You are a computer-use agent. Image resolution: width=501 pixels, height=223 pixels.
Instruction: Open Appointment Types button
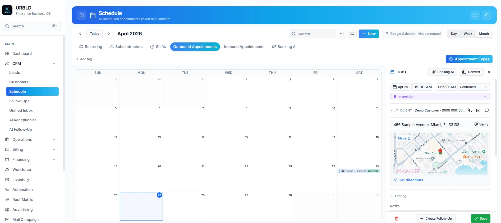coord(469,59)
